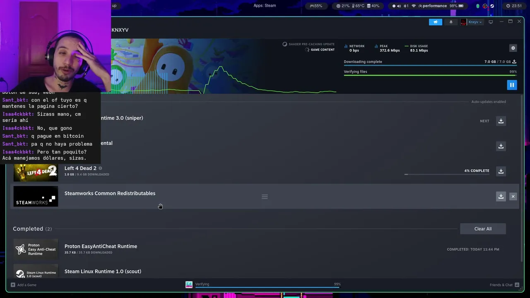
Task: Click the 65°C temperature indicator
Action: point(358,6)
